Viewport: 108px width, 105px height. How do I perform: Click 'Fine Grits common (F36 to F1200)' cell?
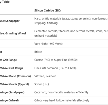pos(55,68)
